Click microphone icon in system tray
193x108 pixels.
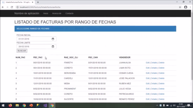(x=164, y=105)
